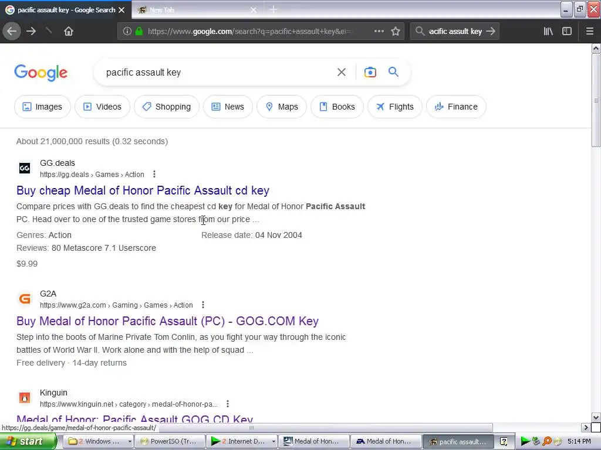Submit browser search box with arrow
The height and width of the screenshot is (450, 601).
[491, 32]
